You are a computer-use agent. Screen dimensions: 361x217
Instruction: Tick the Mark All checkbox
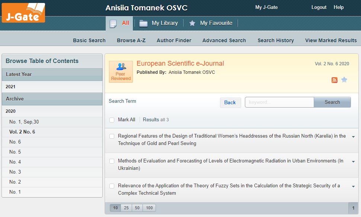click(x=112, y=120)
